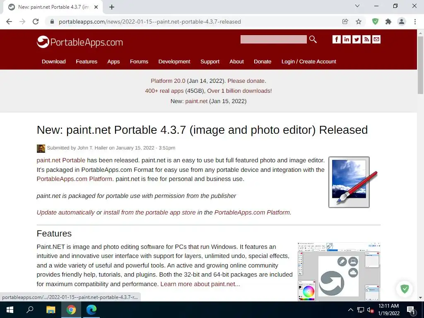Image resolution: width=424 pixels, height=318 pixels.
Task: Open the Chrome profile avatar icon
Action: [x=402, y=22]
